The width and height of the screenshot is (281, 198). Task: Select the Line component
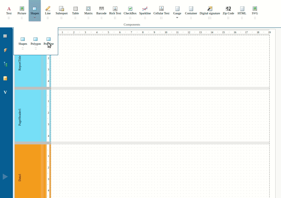click(x=48, y=11)
